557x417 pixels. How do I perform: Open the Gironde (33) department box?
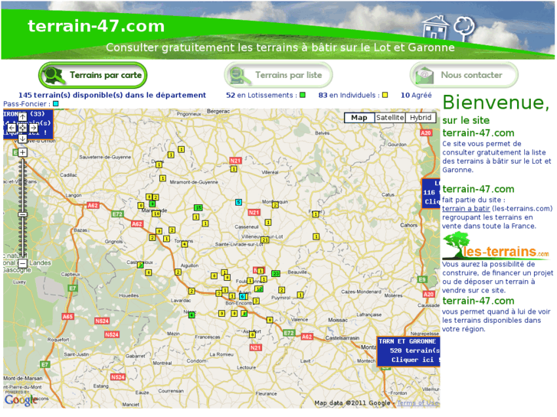[28, 124]
